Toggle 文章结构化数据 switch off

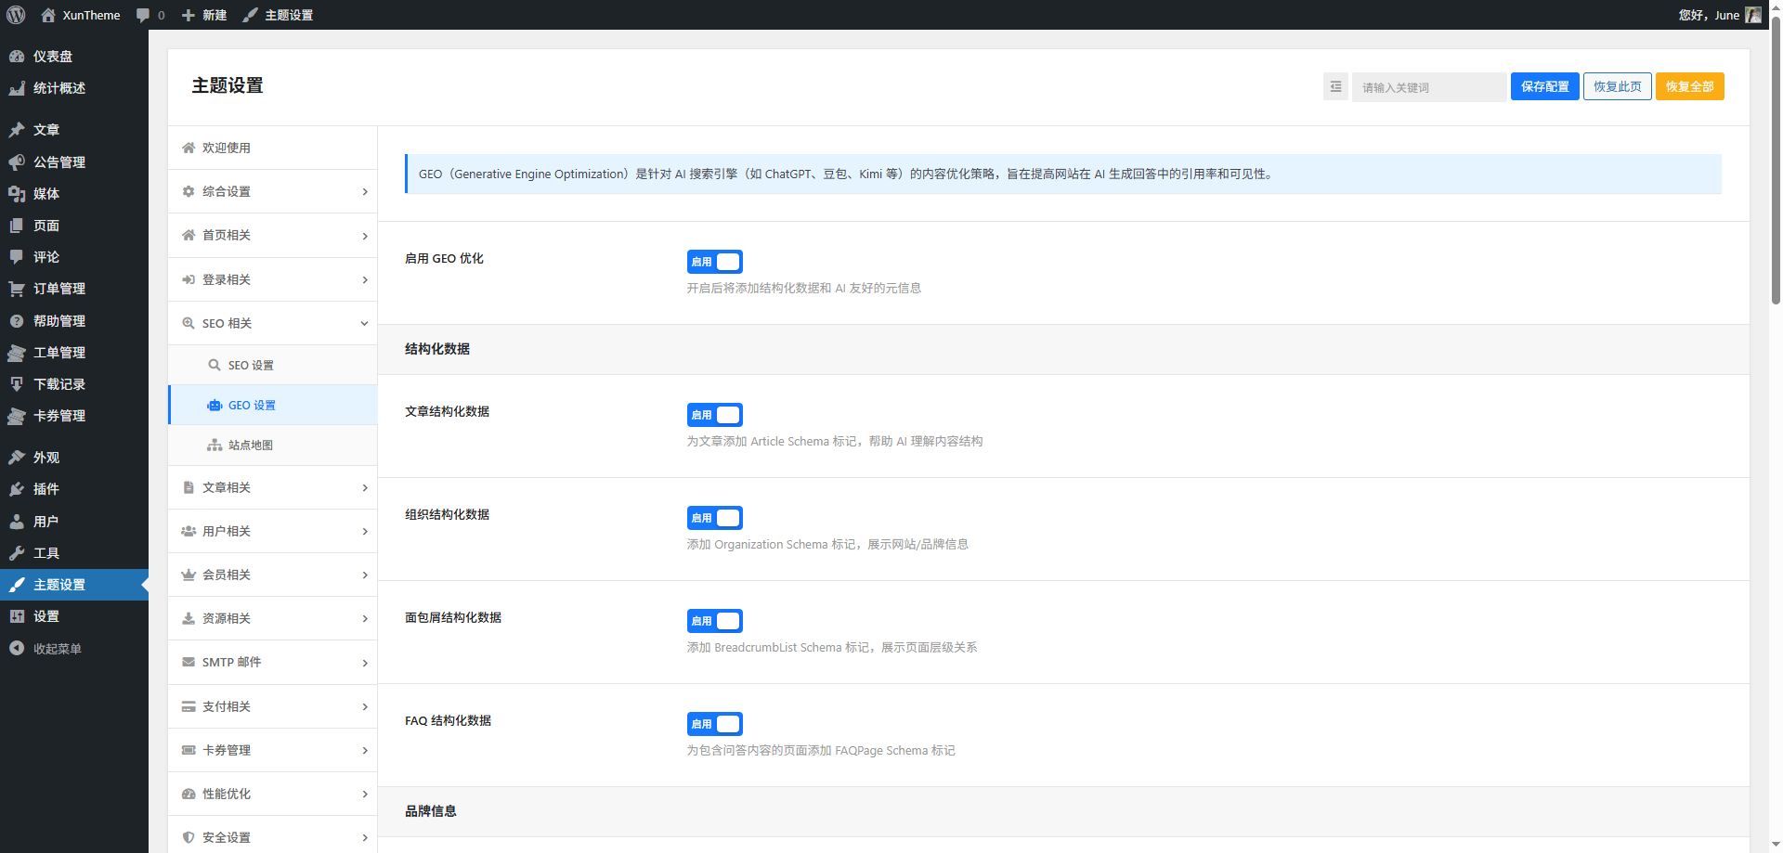[x=714, y=415]
